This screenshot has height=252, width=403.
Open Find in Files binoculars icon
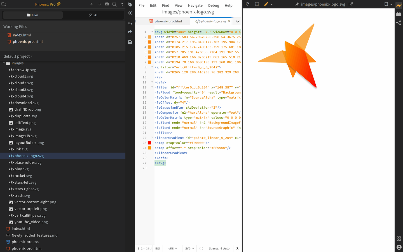[x=107, y=4]
